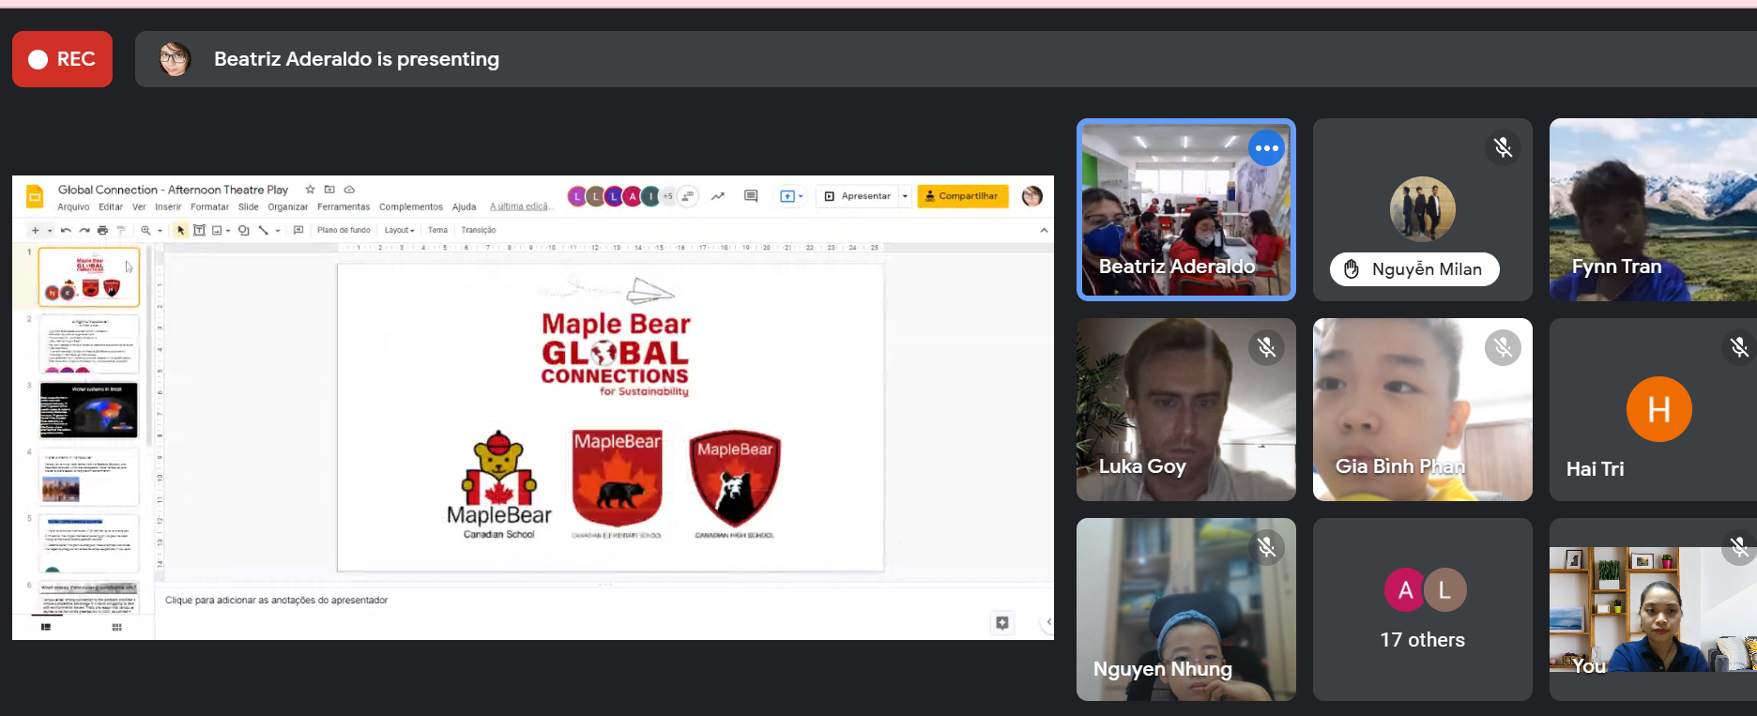Open the Organizar menu
Screen dimensions: 1757x716
pos(287,207)
